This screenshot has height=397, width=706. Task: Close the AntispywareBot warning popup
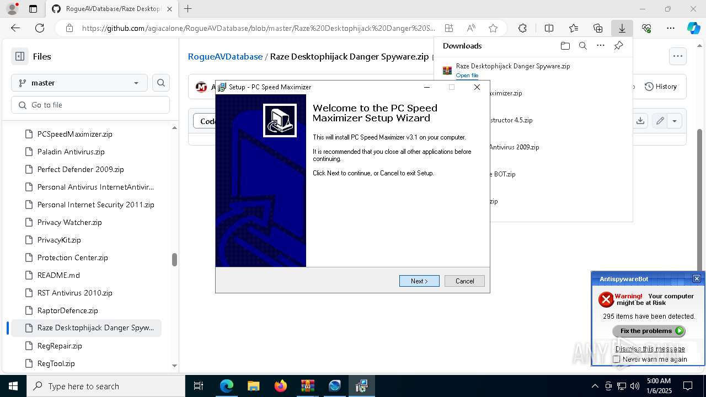point(697,278)
